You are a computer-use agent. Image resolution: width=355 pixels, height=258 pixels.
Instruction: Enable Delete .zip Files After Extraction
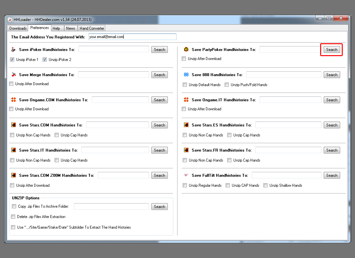[13, 217]
